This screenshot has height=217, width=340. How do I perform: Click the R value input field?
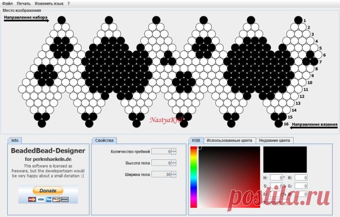point(301,177)
